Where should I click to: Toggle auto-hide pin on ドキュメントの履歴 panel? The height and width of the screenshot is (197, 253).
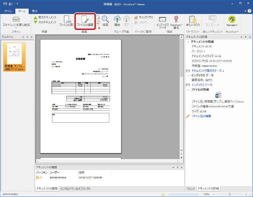(177, 168)
